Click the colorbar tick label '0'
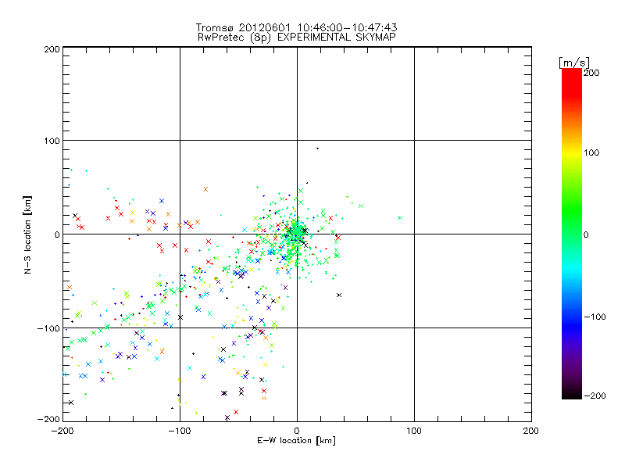This screenshot has width=625, height=469. pos(586,235)
